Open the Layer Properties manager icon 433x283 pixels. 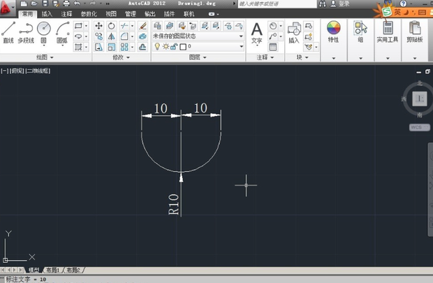pos(157,26)
